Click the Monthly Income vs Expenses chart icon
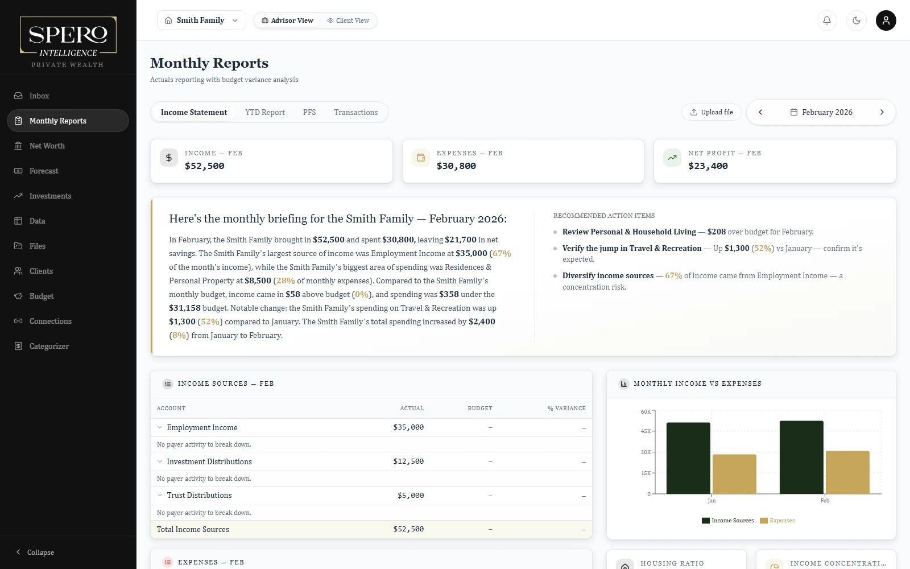 624,384
